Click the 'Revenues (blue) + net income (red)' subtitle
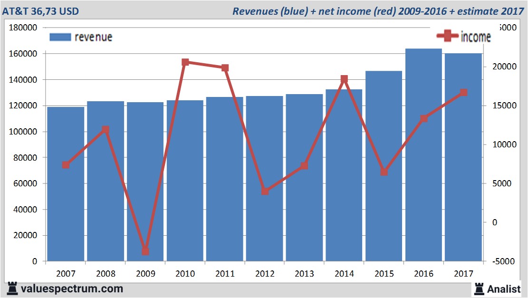The height and width of the screenshot is (298, 528). click(314, 11)
